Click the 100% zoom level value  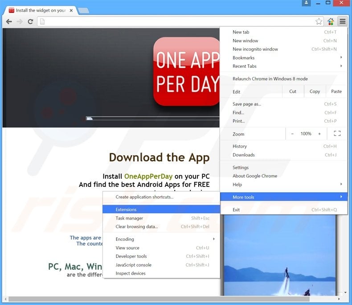306,134
